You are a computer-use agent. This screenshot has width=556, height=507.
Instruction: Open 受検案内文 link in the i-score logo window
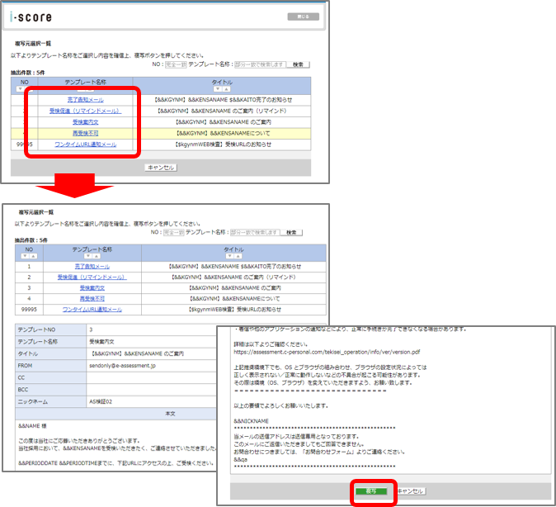coord(86,122)
